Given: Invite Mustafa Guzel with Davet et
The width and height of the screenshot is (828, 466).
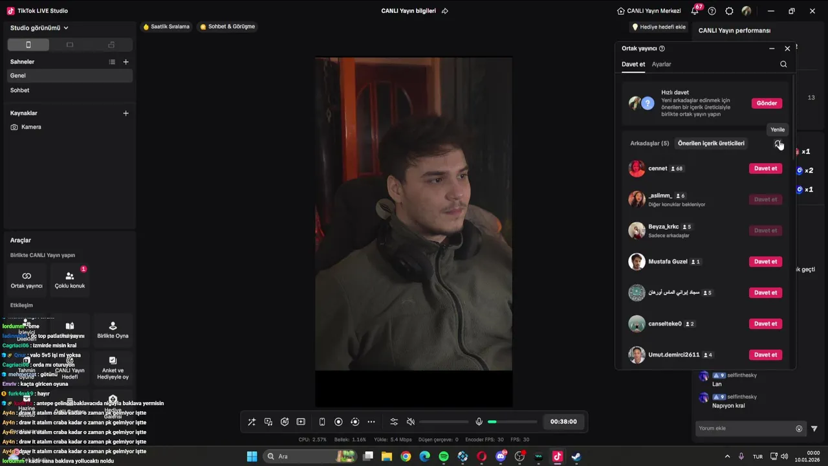Looking at the screenshot, I should click(x=765, y=261).
